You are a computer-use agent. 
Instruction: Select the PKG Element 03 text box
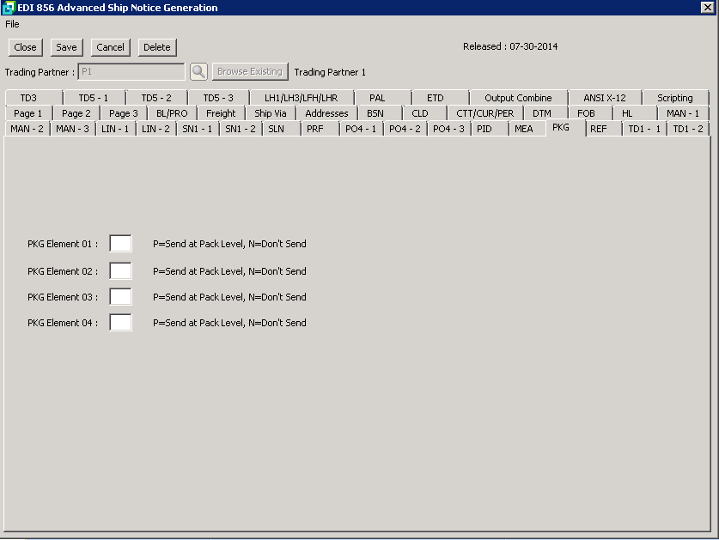[x=120, y=297]
